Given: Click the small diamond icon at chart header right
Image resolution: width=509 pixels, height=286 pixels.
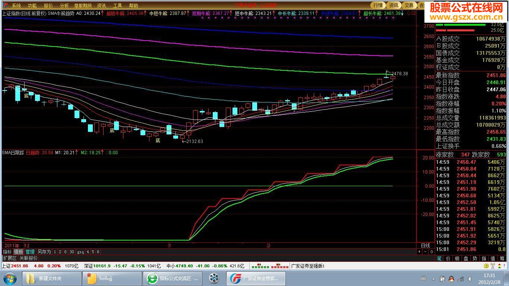Looking at the screenshot, I should click(408, 13).
